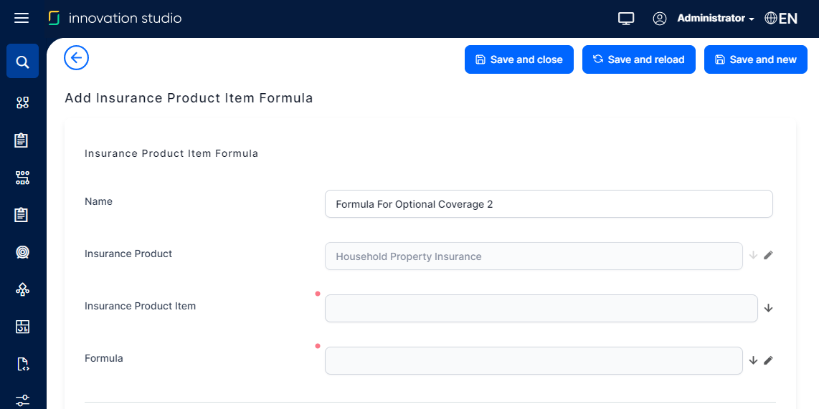Click the monitor icon in top bar
Viewport: 819px width, 409px height.
(626, 19)
